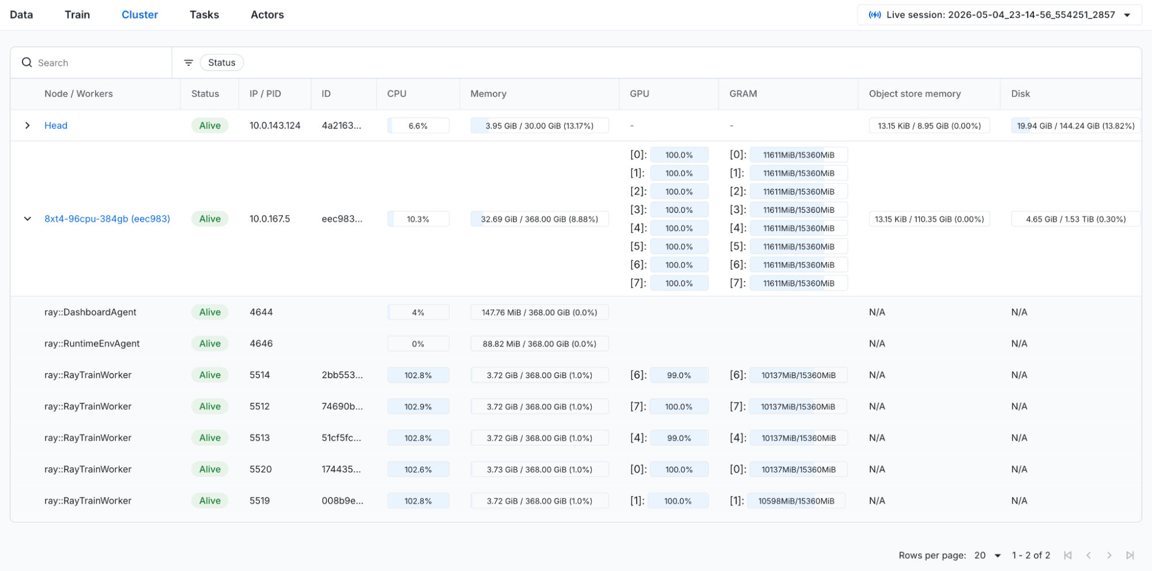Screen dimensions: 1152x571
Task: Open the Live session dropdown
Action: click(x=999, y=15)
